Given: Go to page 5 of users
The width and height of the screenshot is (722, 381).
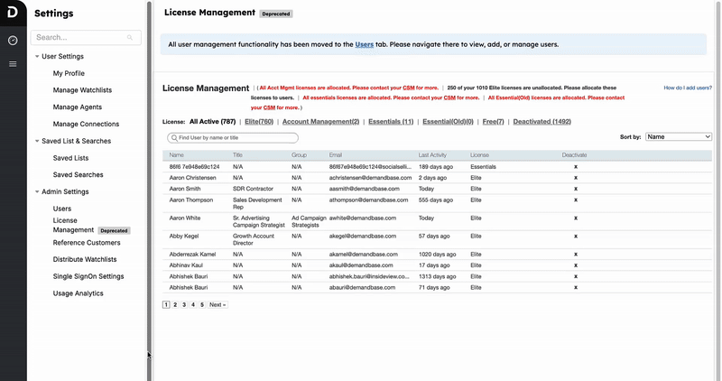Looking at the screenshot, I should [202, 305].
